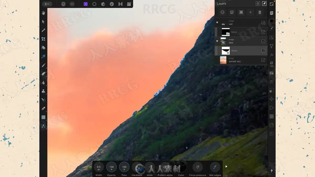Select the van layer name

tap(231, 24)
